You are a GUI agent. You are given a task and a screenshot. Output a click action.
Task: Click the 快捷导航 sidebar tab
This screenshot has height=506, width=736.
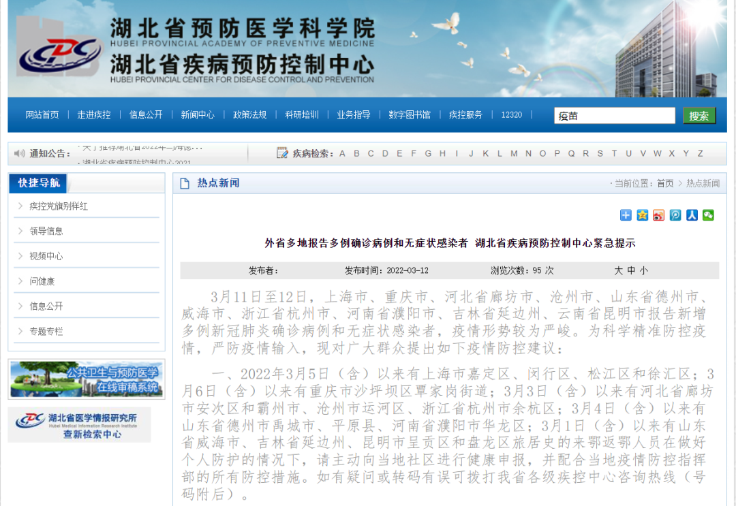(38, 183)
